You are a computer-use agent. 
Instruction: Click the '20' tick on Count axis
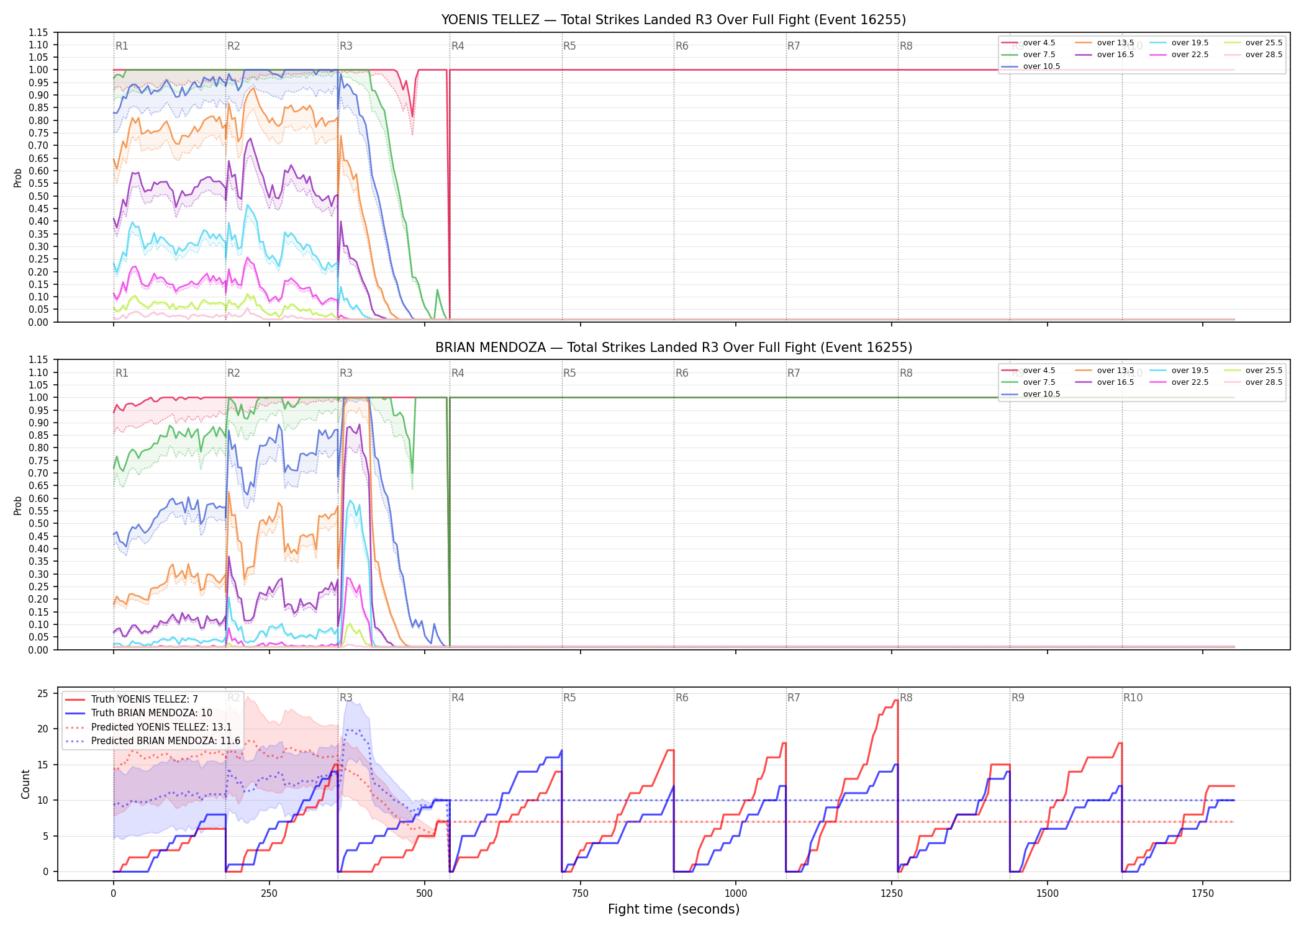click(x=43, y=729)
